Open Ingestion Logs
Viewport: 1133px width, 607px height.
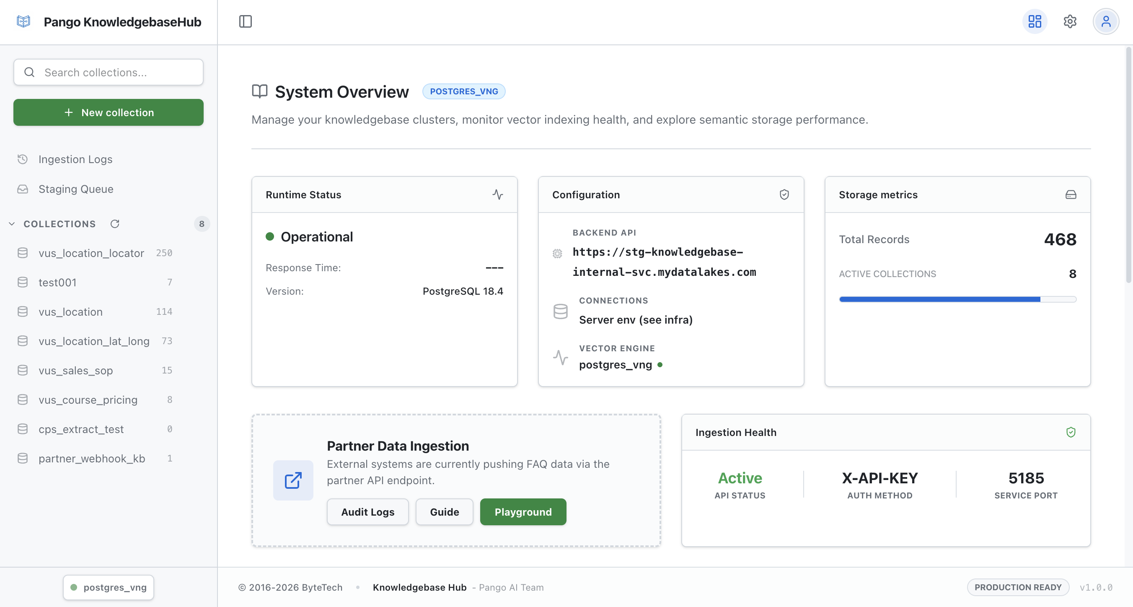(x=75, y=159)
